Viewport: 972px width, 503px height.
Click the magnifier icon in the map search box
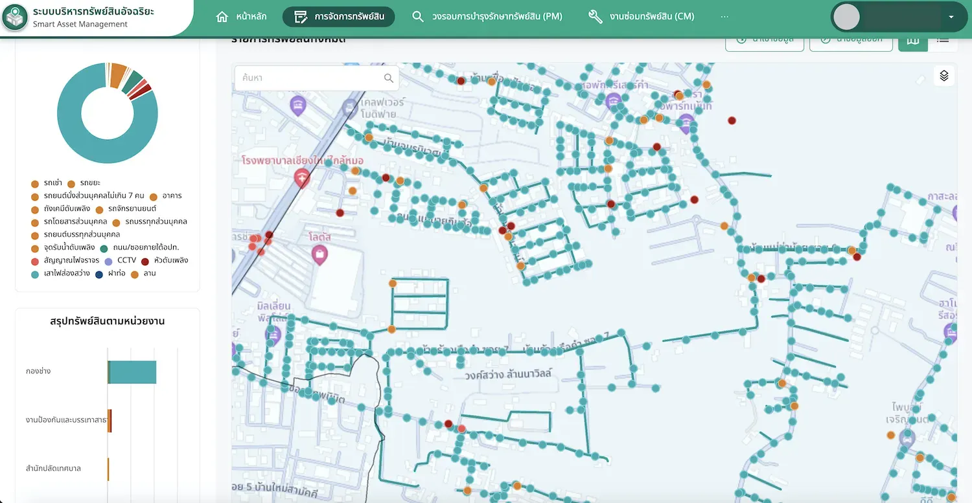(389, 78)
